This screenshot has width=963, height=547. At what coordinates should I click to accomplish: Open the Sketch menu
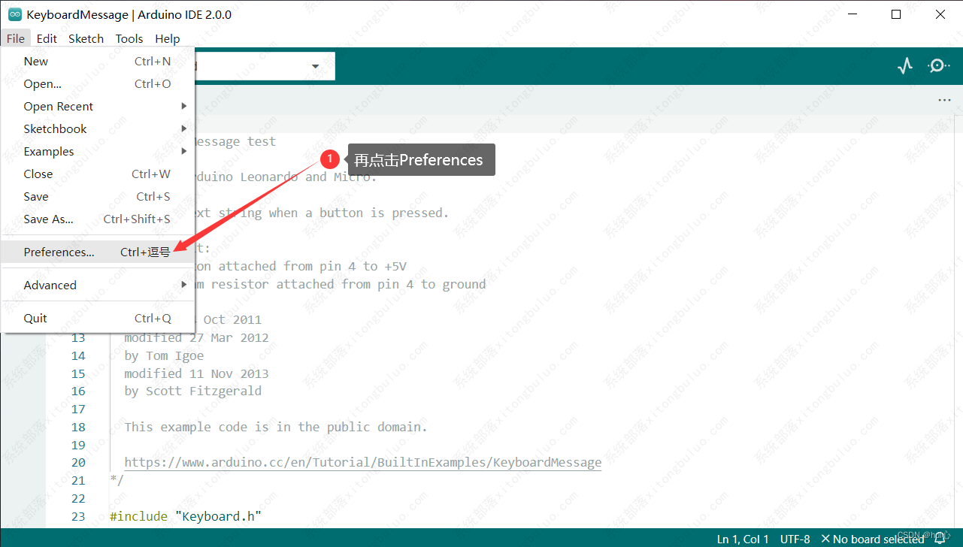(86, 38)
